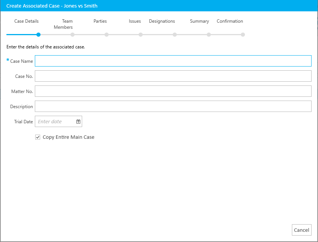Screen dimensions: 318x242
Task: Click the blue active Case Details progress dot
Action: point(39,35)
